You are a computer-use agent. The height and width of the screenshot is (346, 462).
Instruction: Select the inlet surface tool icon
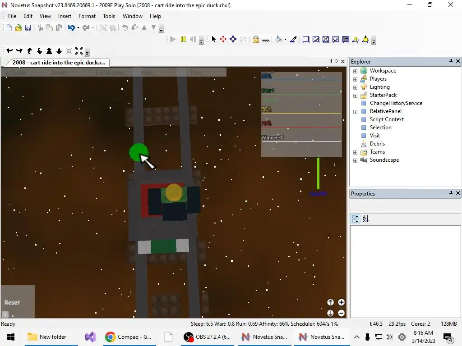pyautogui.click(x=346, y=39)
